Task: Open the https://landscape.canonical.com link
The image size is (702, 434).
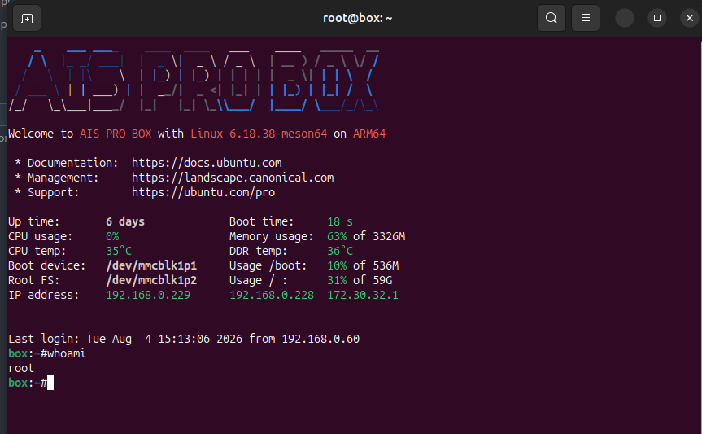Action: (233, 178)
